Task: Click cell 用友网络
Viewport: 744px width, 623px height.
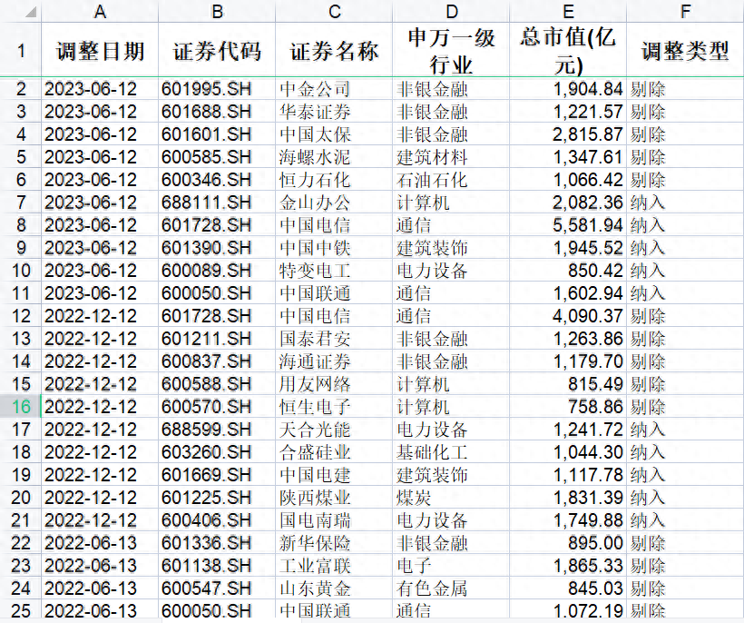Action: [334, 384]
